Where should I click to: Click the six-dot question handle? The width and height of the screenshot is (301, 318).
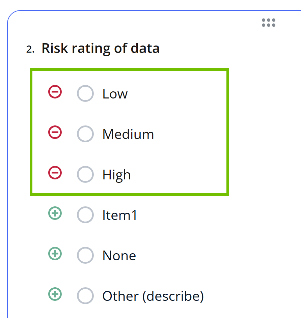tap(268, 23)
